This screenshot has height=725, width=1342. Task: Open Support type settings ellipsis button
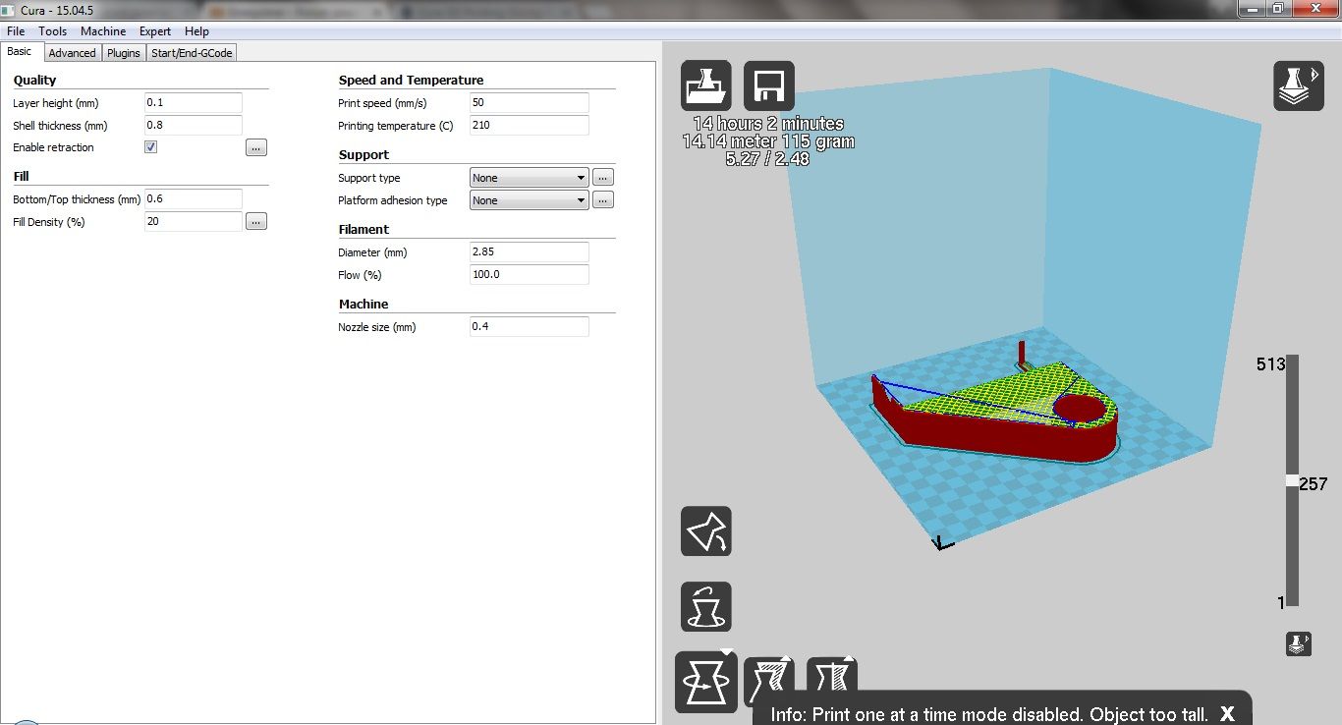(603, 178)
